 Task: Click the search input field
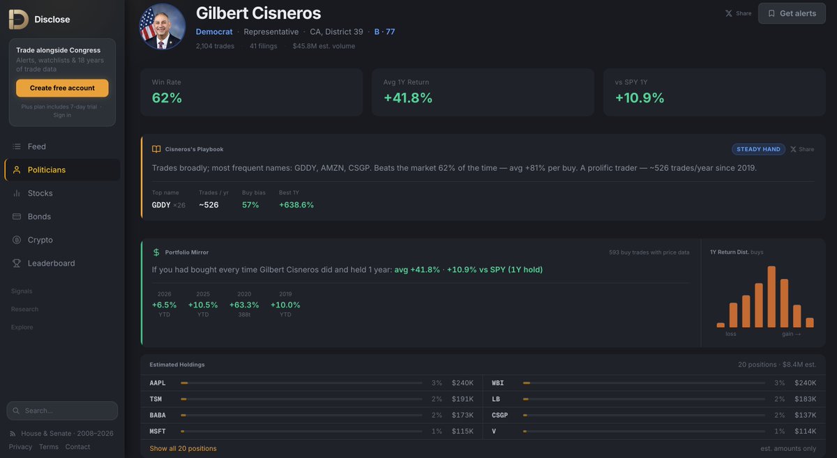click(x=62, y=411)
